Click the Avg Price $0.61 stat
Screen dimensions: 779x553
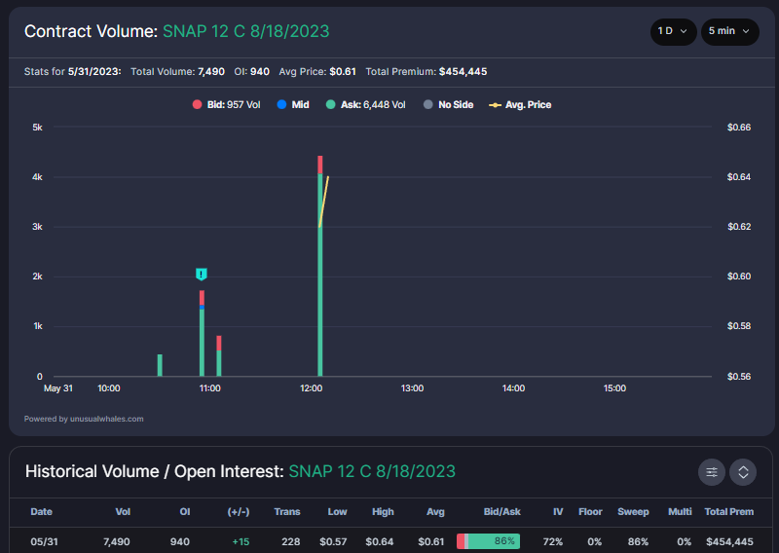coord(317,71)
